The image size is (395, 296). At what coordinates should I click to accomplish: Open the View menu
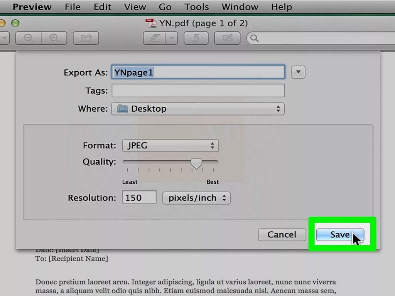135,7
